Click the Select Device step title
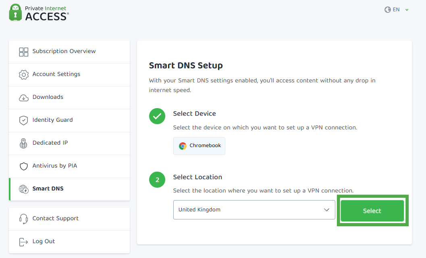The width and height of the screenshot is (426, 258). coord(195,114)
